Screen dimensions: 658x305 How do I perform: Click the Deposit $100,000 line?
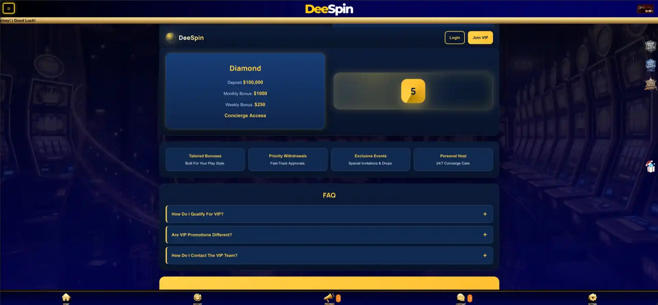(x=245, y=82)
